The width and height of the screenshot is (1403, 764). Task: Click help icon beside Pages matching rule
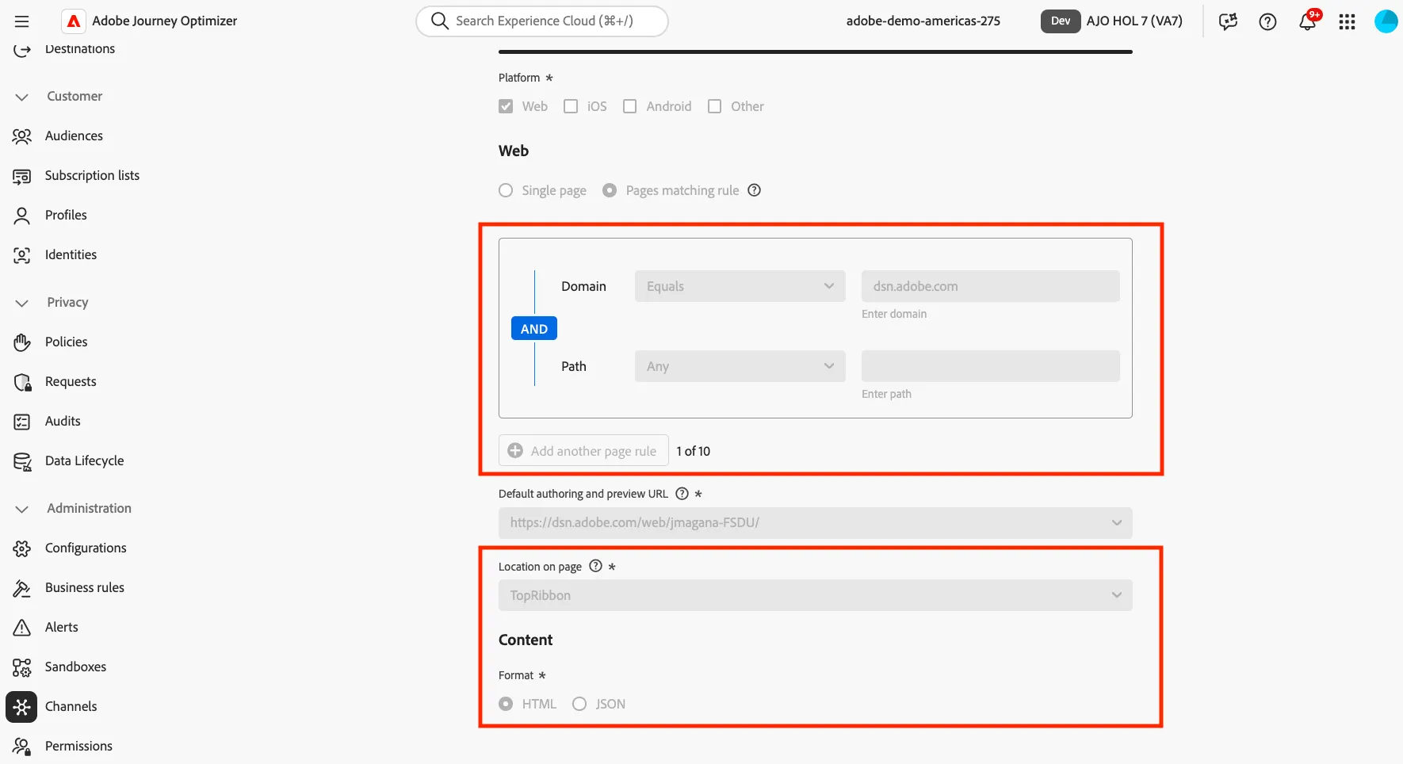[755, 190]
